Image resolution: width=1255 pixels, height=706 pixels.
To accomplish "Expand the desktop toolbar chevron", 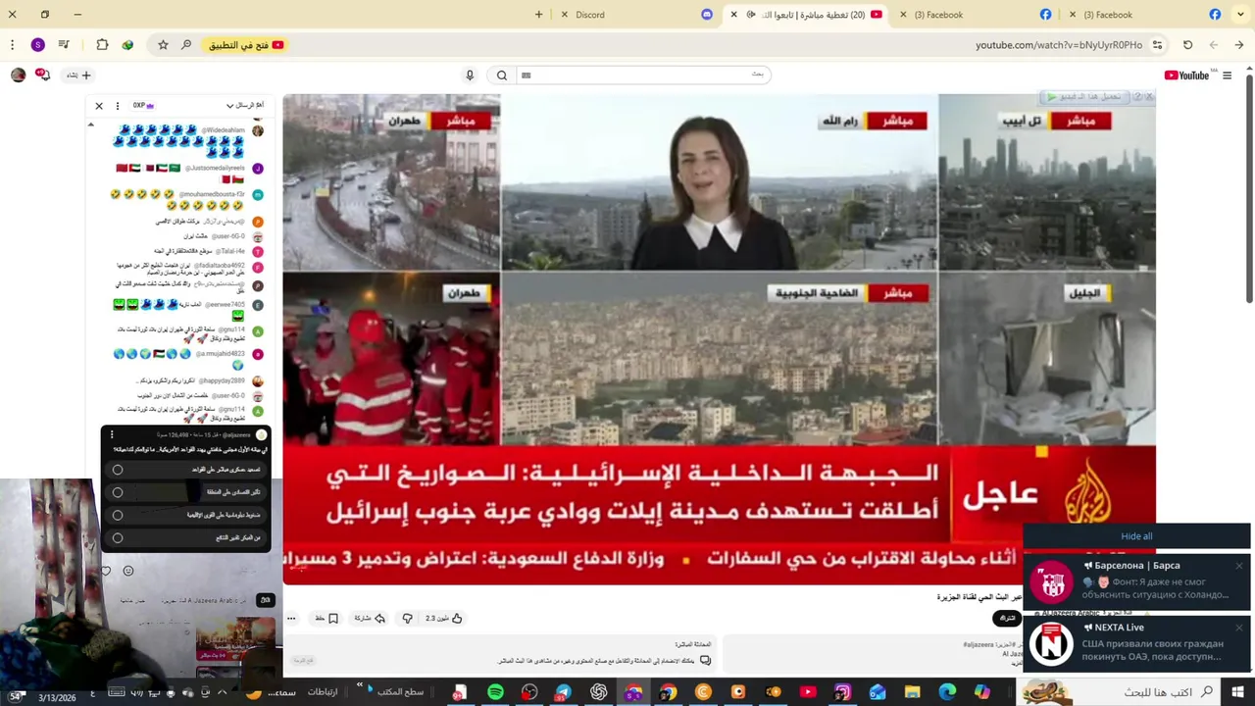I will (x=360, y=685).
